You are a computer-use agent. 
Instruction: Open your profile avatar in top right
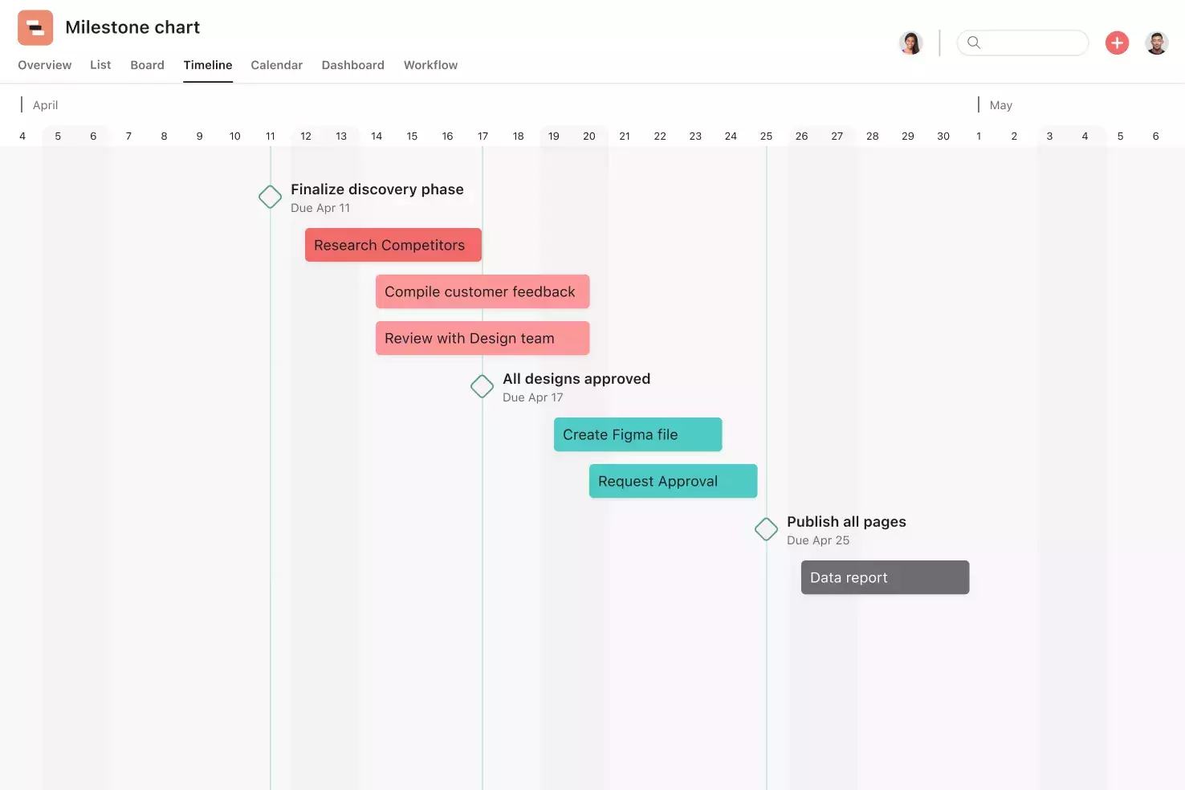tap(1156, 43)
